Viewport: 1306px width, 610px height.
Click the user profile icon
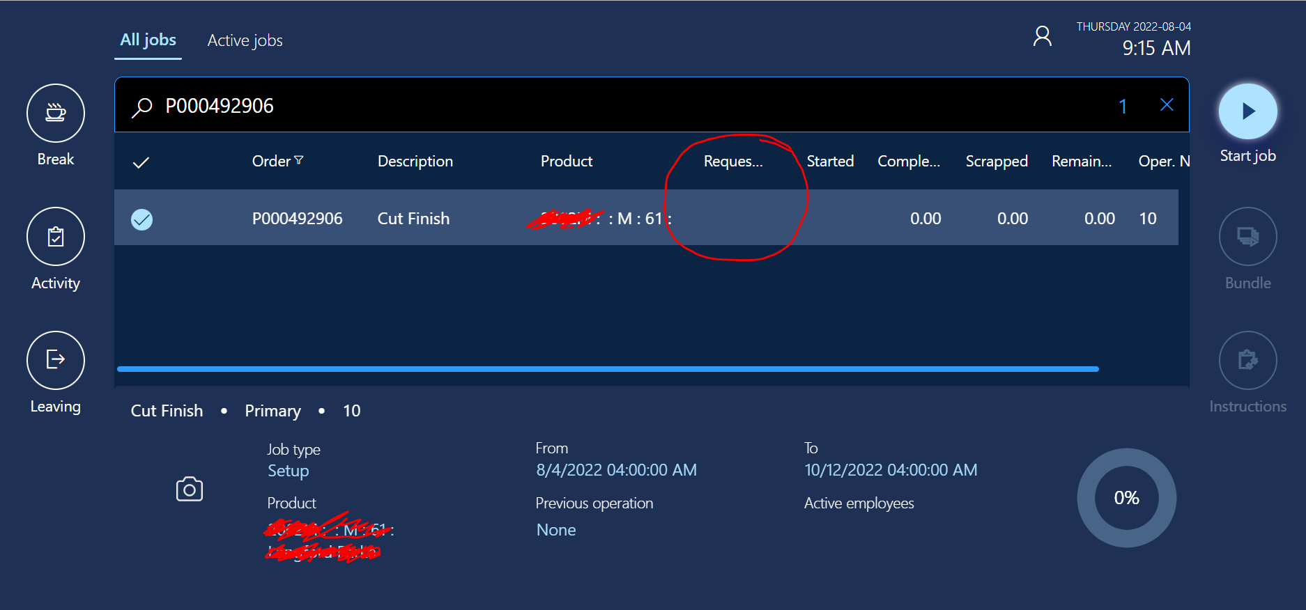(1042, 36)
